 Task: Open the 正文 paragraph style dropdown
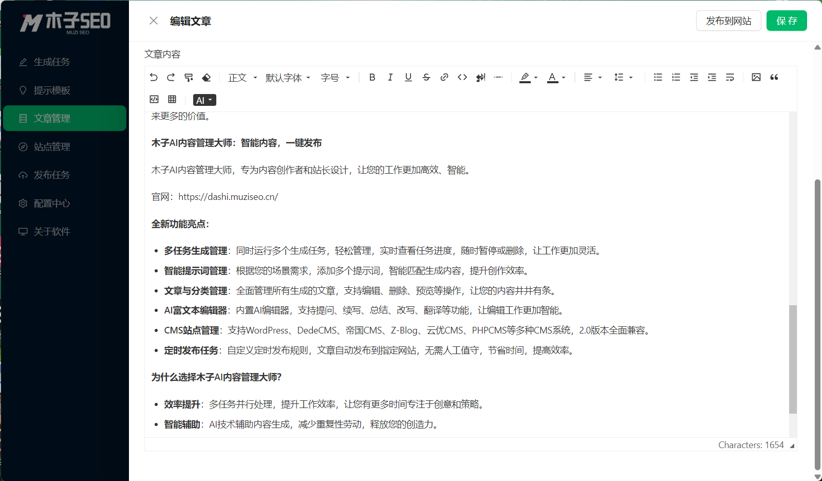point(242,78)
